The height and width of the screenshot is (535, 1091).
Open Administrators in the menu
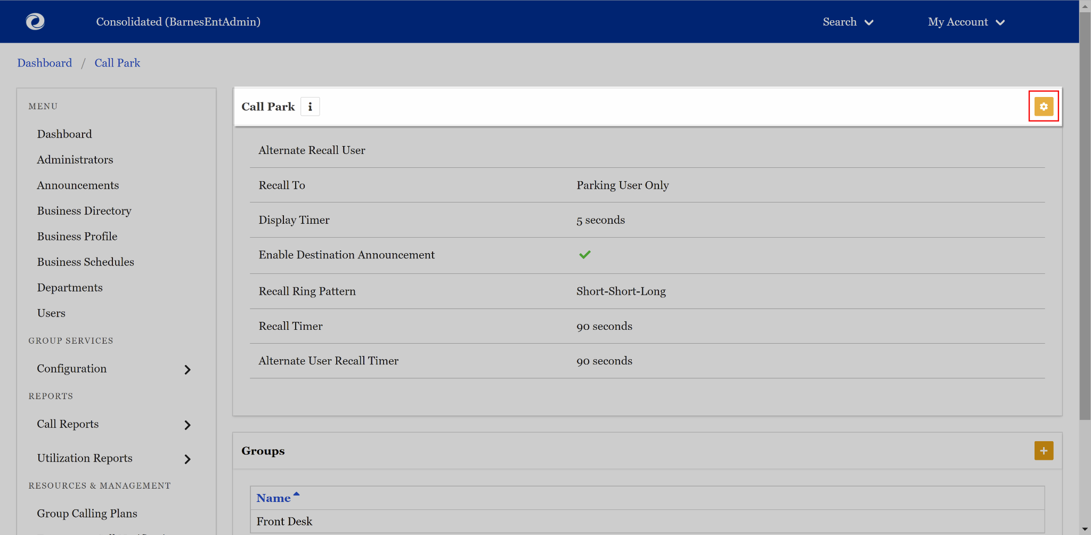pos(75,160)
